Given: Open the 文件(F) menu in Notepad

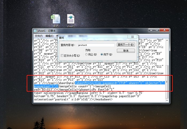Looking at the screenshot, I should (x=39, y=36).
